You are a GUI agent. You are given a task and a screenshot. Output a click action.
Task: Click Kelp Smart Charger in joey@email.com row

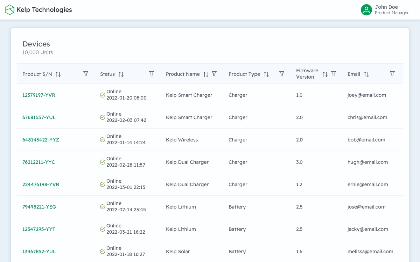pos(189,95)
